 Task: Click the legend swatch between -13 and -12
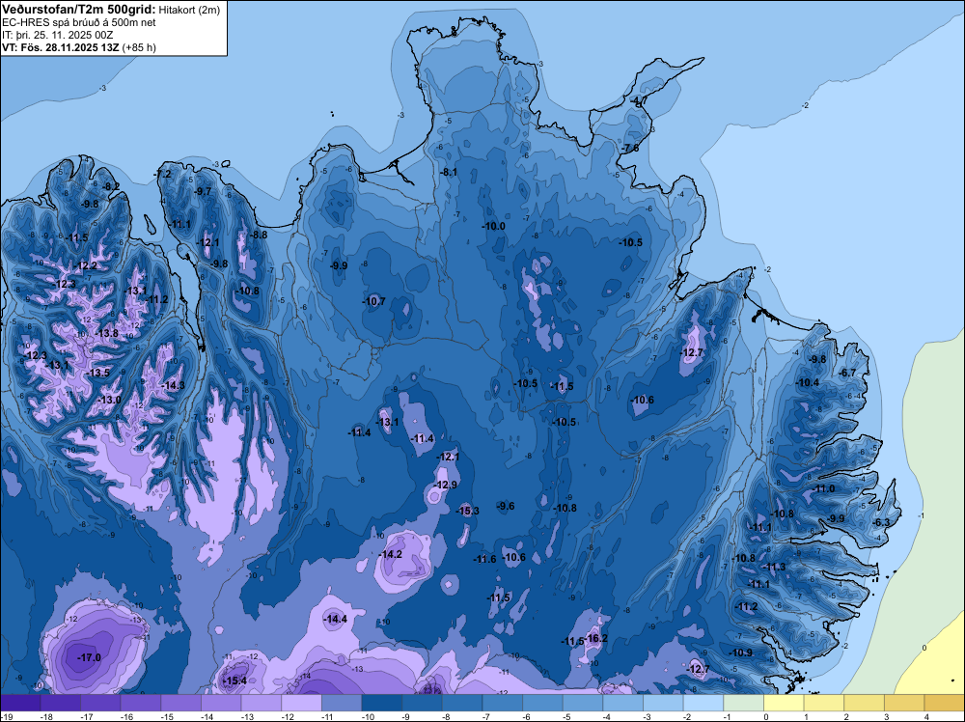(x=261, y=703)
